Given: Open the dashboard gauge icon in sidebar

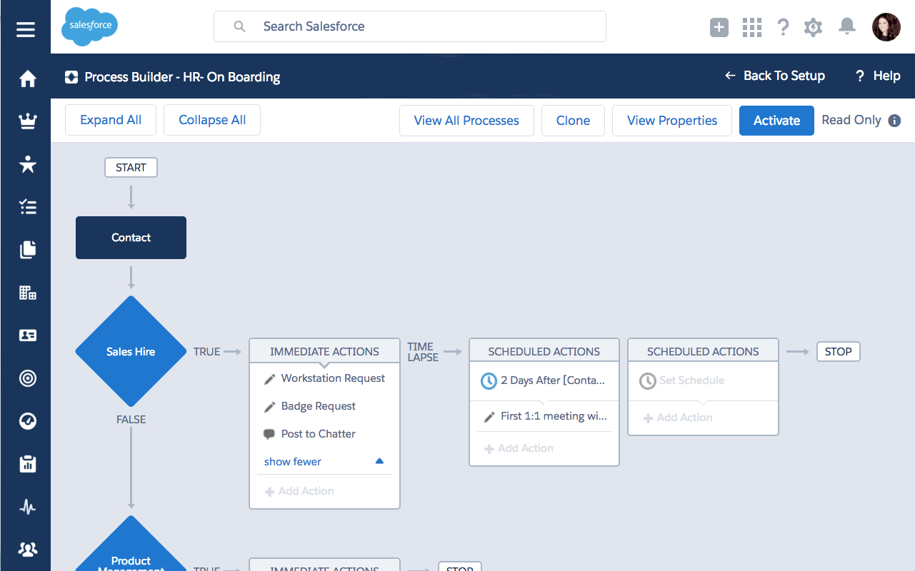Looking at the screenshot, I should (x=27, y=421).
